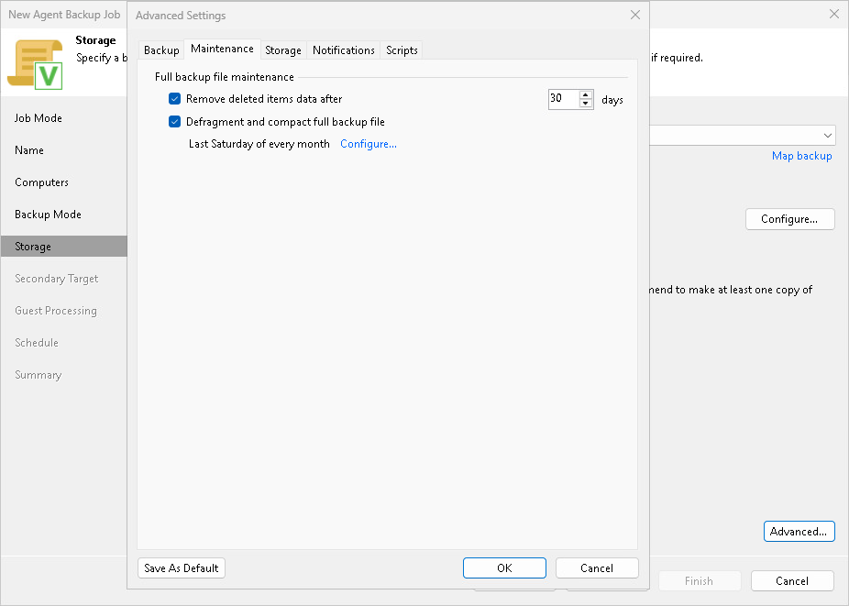Select Guest Processing step in sidebar
The image size is (849, 606).
56,310
